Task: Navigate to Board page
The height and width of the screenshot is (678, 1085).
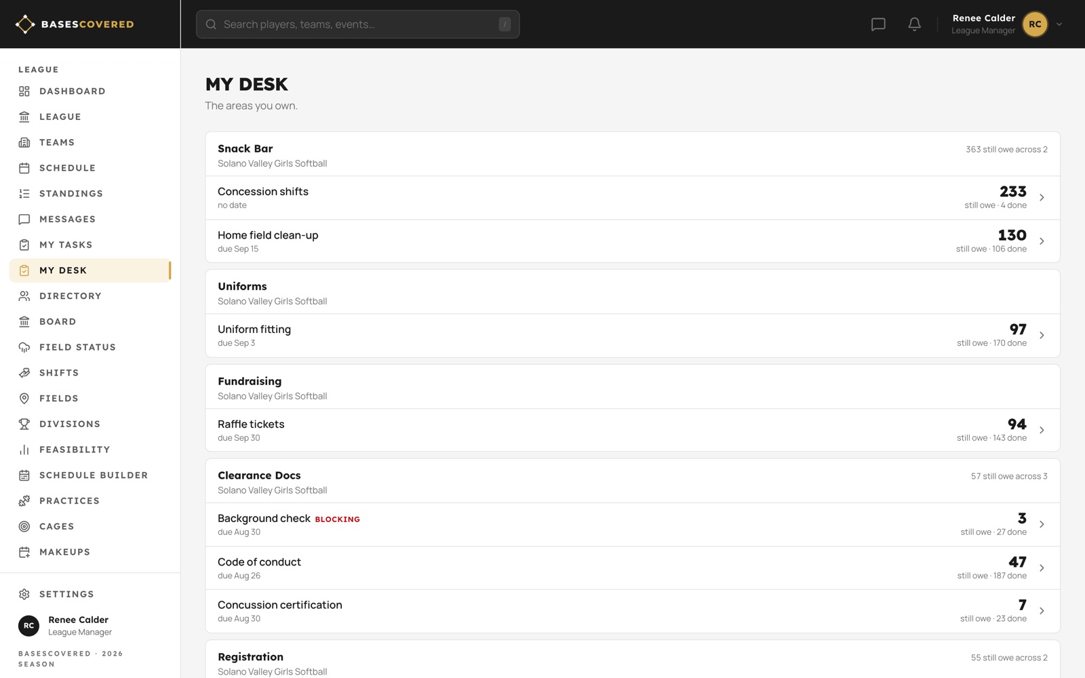Action: [x=90, y=322]
